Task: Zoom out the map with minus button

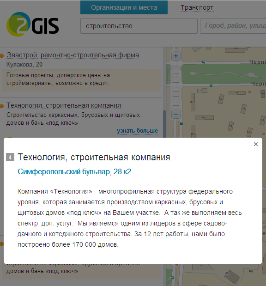Action: click(176, 114)
